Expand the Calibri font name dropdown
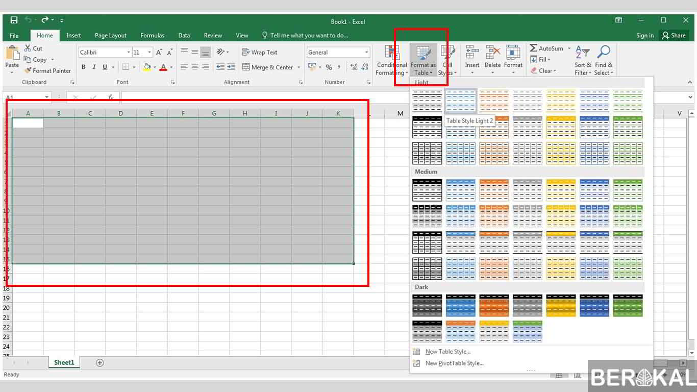 [x=128, y=53]
